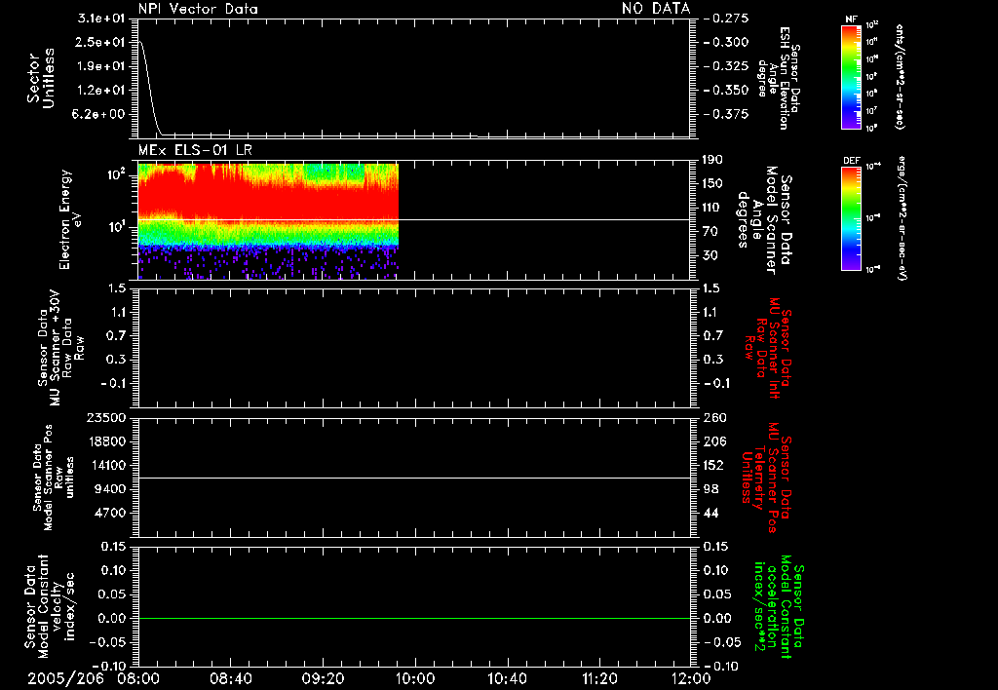This screenshot has width=998, height=690.
Task: Click the red 'MU Scanner Pos Telemetry' label
Action: pos(768,478)
